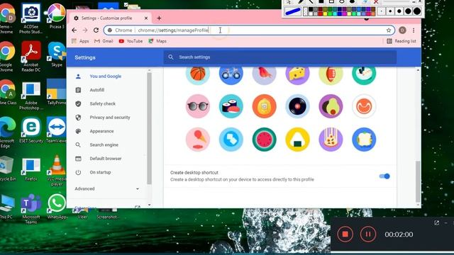Choose the largest pen size dot
The width and height of the screenshot is (454, 255).
coord(417,11)
